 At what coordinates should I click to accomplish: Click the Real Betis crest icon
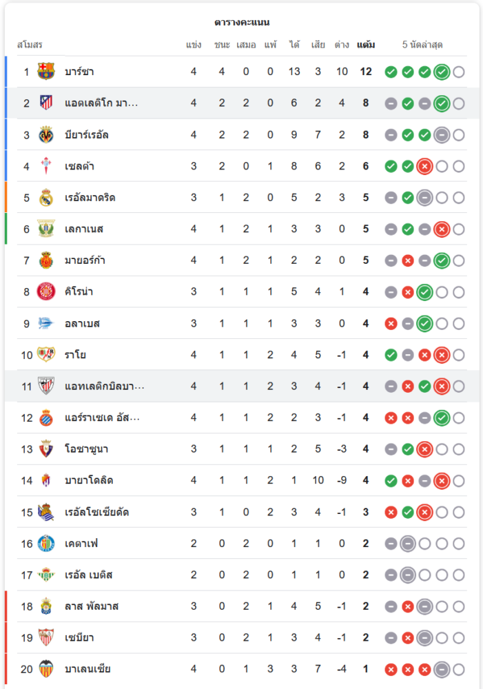[x=46, y=575]
